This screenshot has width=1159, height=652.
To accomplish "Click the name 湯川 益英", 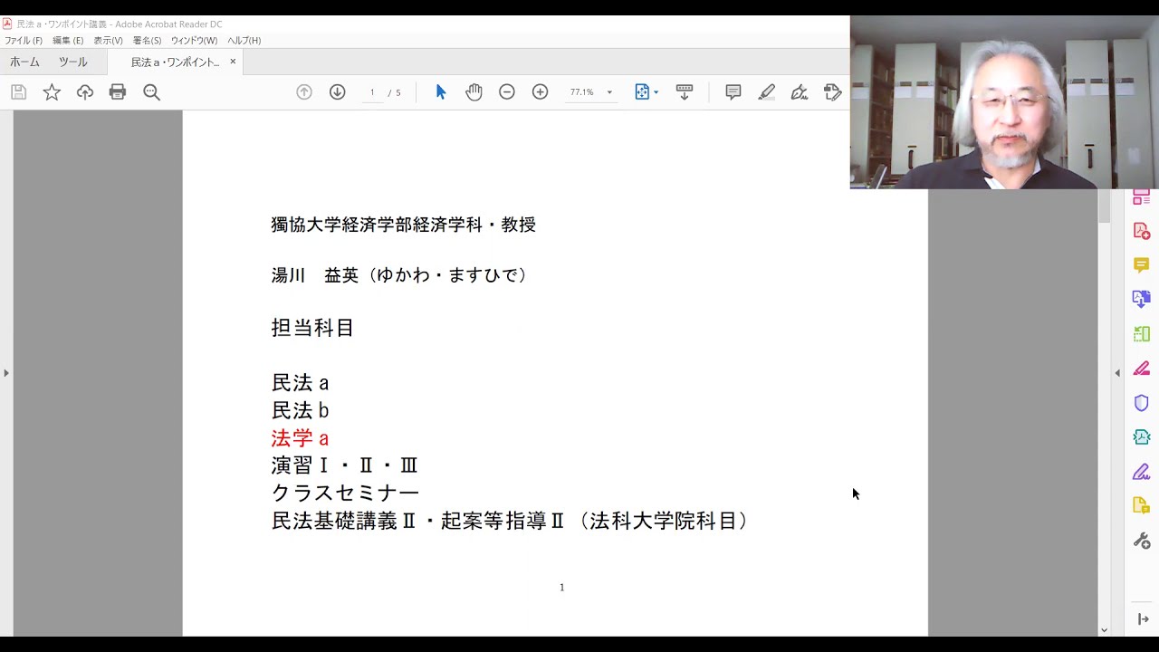I will click(314, 275).
